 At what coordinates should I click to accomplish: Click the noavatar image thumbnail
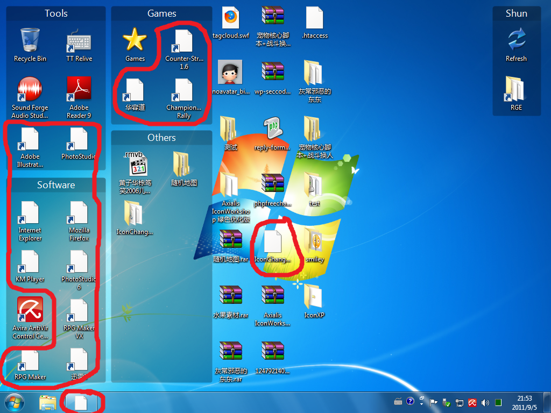pos(230,72)
